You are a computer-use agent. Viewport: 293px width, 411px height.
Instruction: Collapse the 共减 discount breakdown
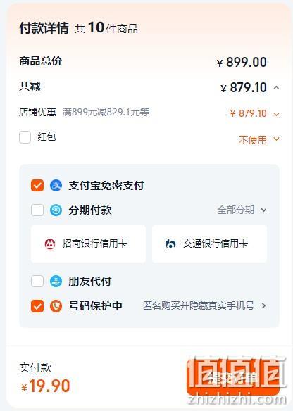point(276,87)
